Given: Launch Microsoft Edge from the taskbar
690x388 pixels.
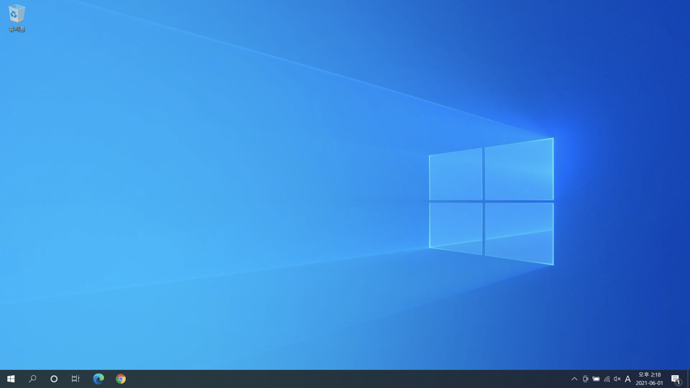Looking at the screenshot, I should pos(98,379).
